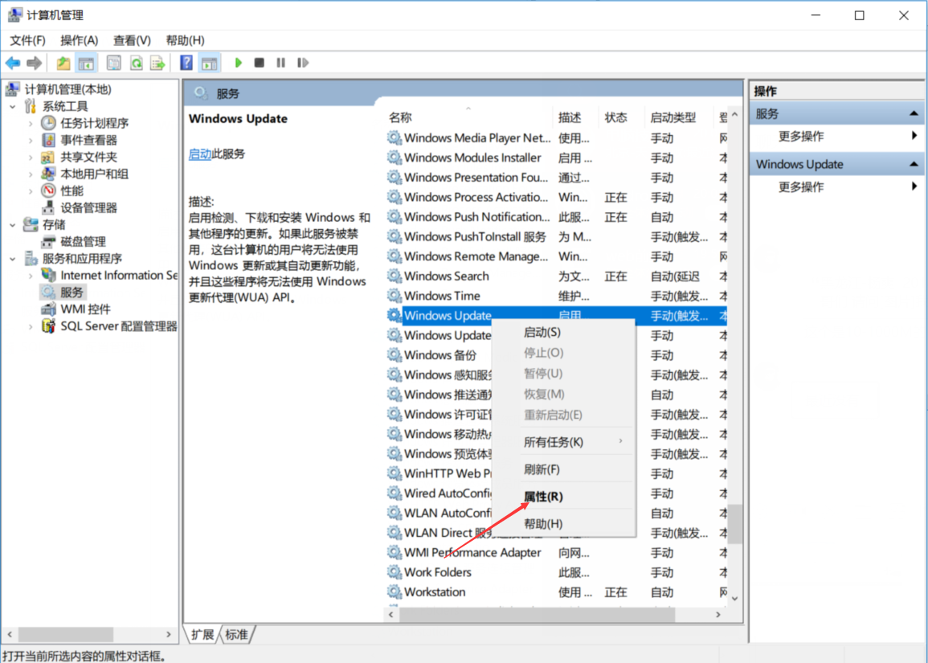928x663 pixels.
Task: Click the Properties toolbar icon
Action: click(x=113, y=63)
